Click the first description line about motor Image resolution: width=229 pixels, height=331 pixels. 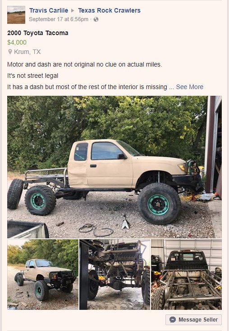[85, 64]
